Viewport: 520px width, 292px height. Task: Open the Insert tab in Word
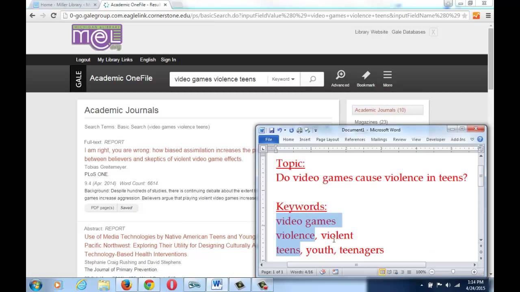click(x=305, y=139)
